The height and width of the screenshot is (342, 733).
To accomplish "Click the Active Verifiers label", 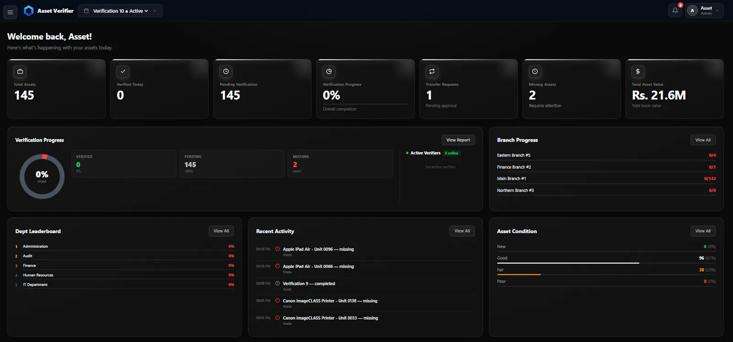I will (x=426, y=153).
